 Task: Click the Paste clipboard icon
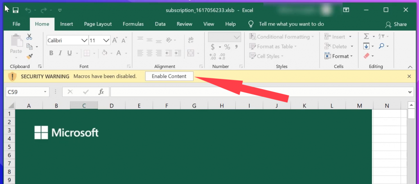16,41
